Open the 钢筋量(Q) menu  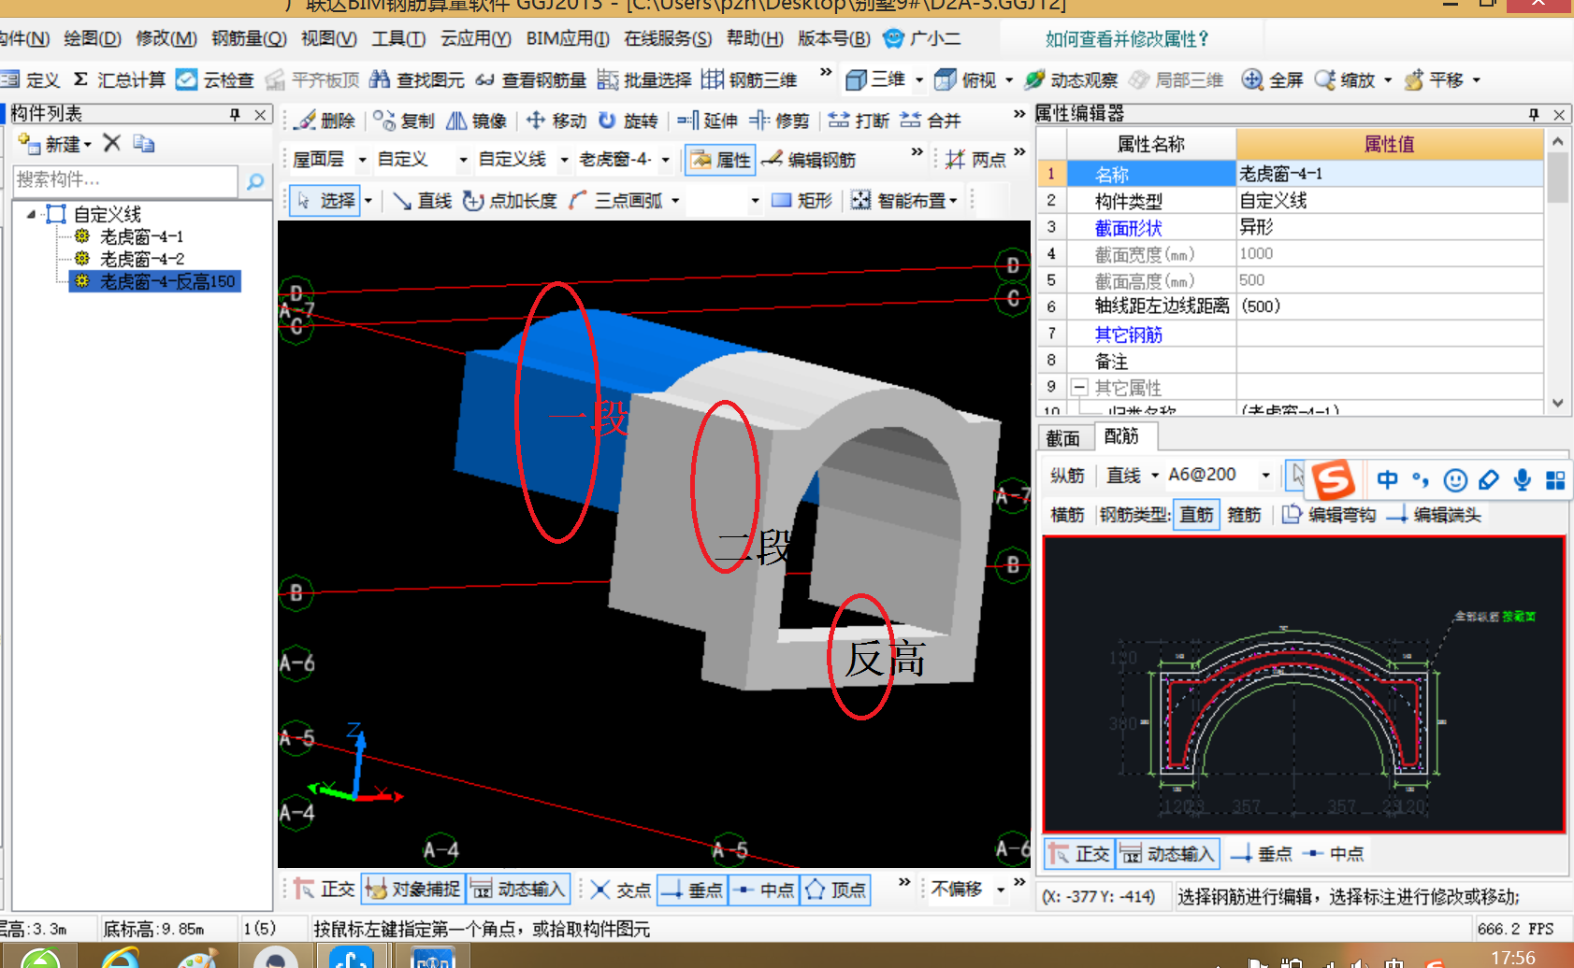pyautogui.click(x=249, y=39)
